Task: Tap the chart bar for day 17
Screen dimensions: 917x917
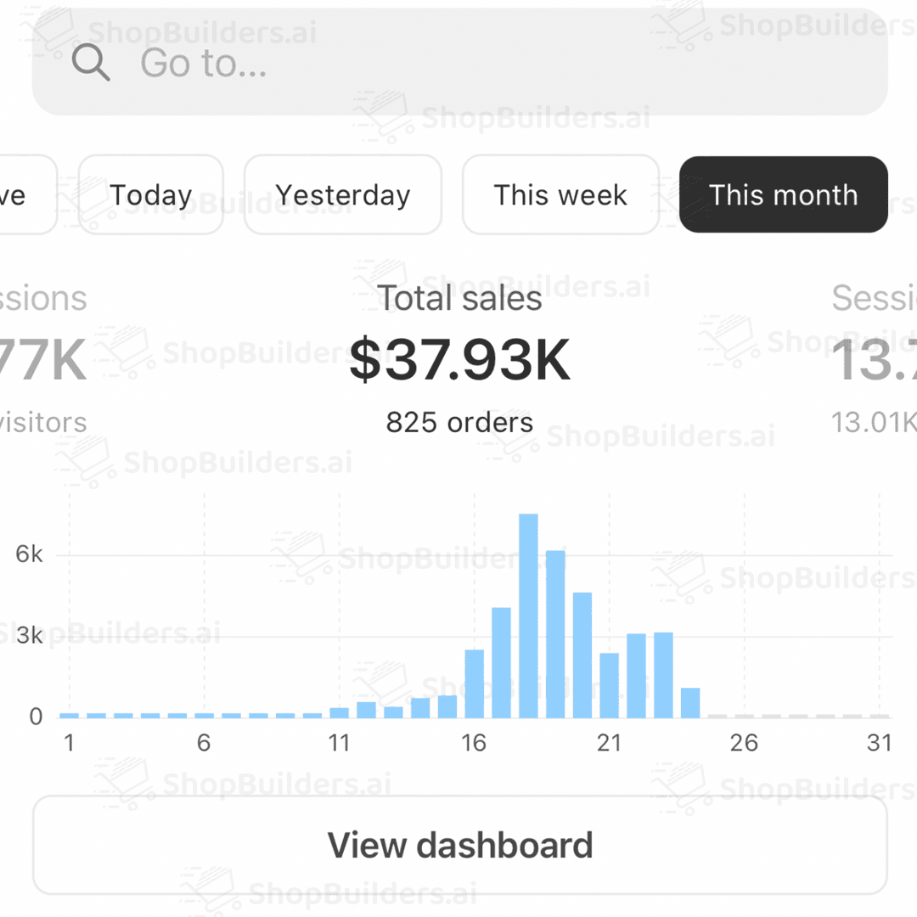Action: [x=501, y=662]
